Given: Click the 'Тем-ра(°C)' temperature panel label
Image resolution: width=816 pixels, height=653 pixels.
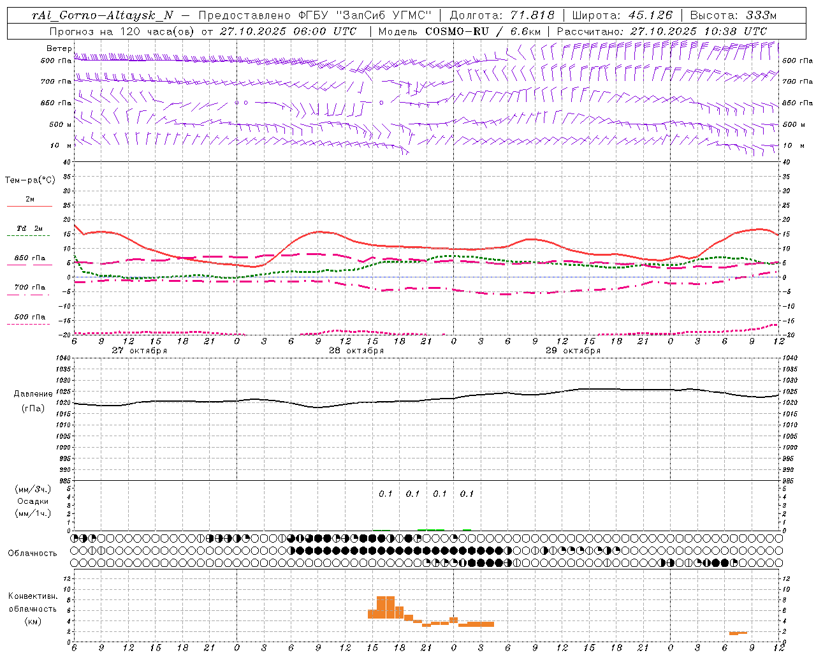Looking at the screenshot, I should [x=30, y=180].
